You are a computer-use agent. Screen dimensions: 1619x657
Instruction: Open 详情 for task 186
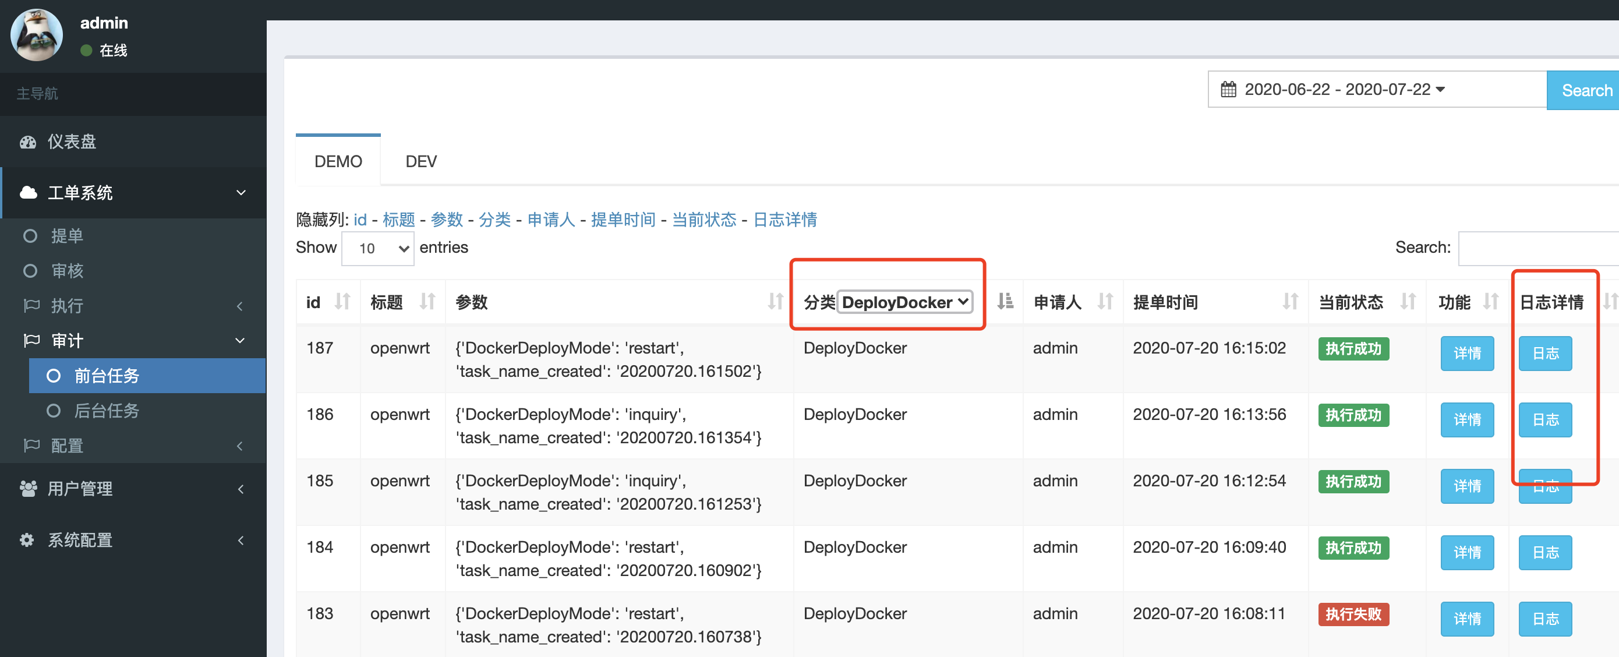(1467, 420)
